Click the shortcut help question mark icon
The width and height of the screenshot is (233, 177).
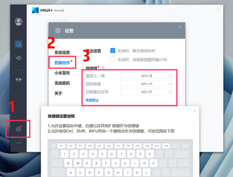point(103,68)
